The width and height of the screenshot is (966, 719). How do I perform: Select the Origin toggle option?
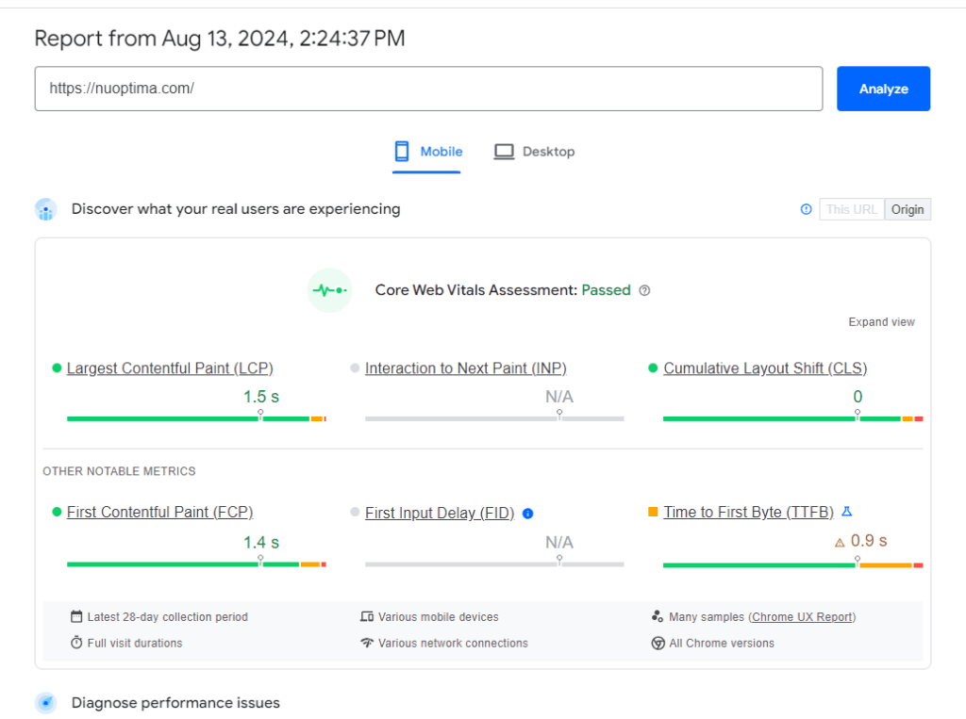(908, 209)
